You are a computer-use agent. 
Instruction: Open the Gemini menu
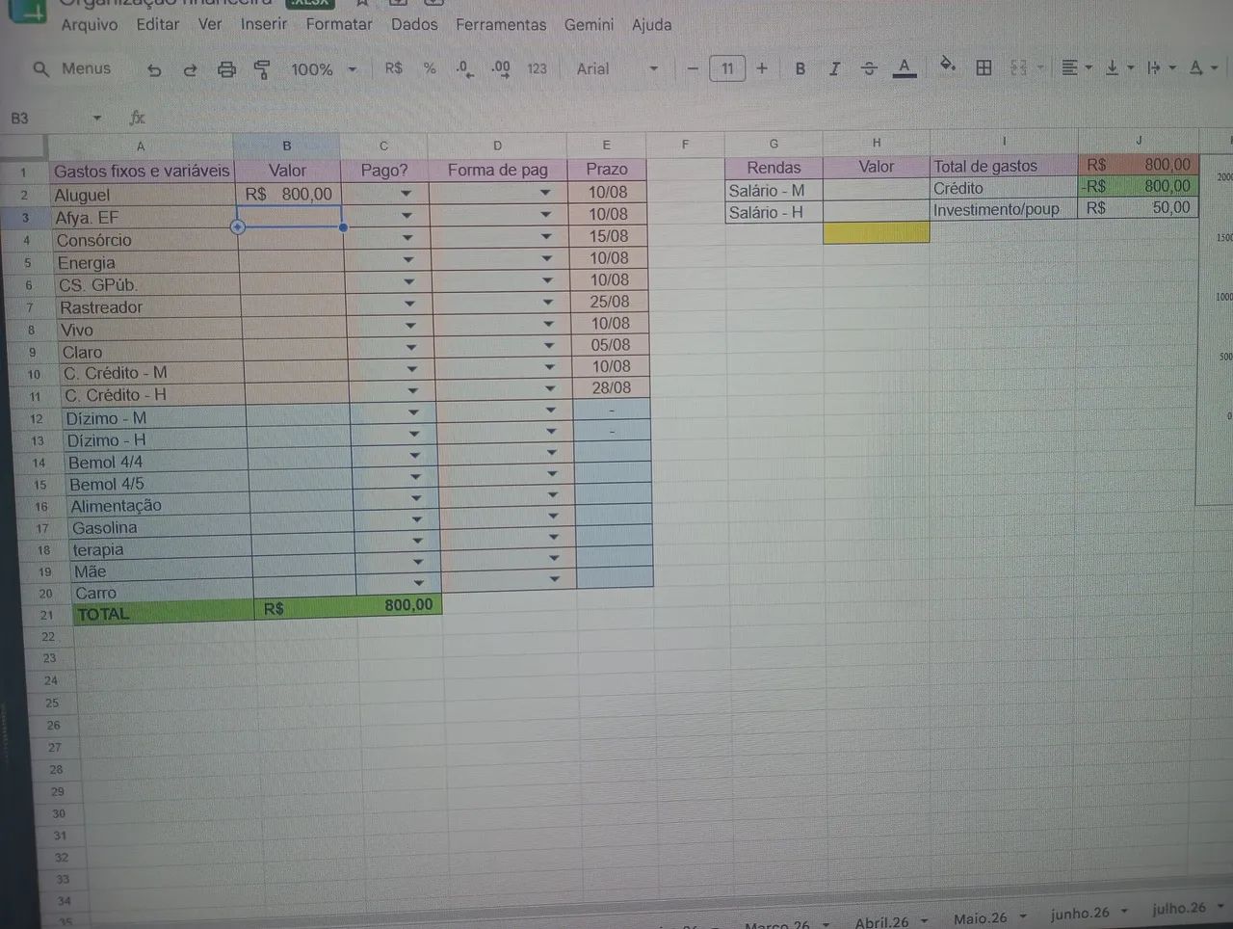click(589, 24)
